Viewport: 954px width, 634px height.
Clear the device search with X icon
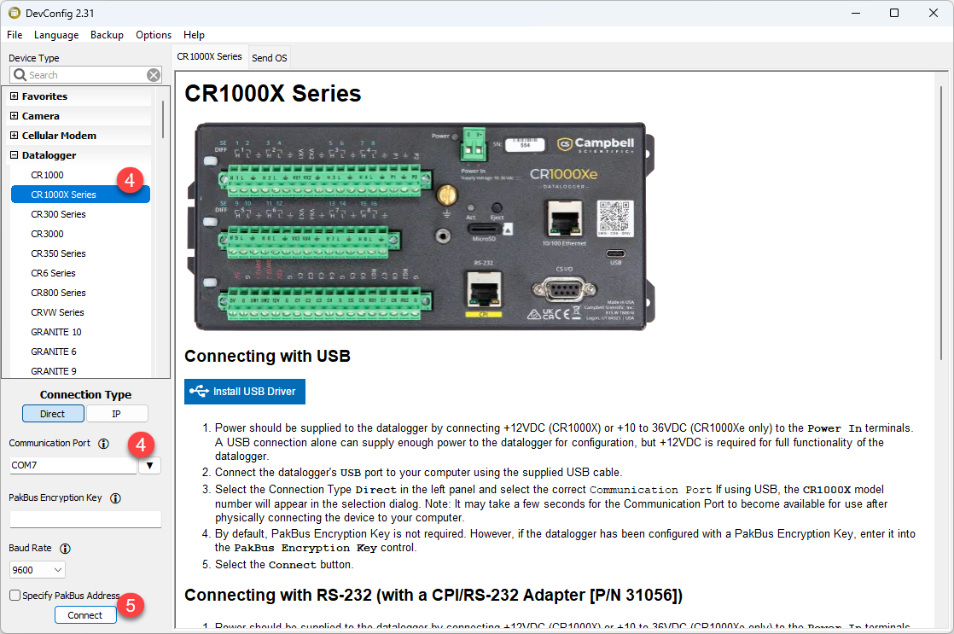(154, 75)
